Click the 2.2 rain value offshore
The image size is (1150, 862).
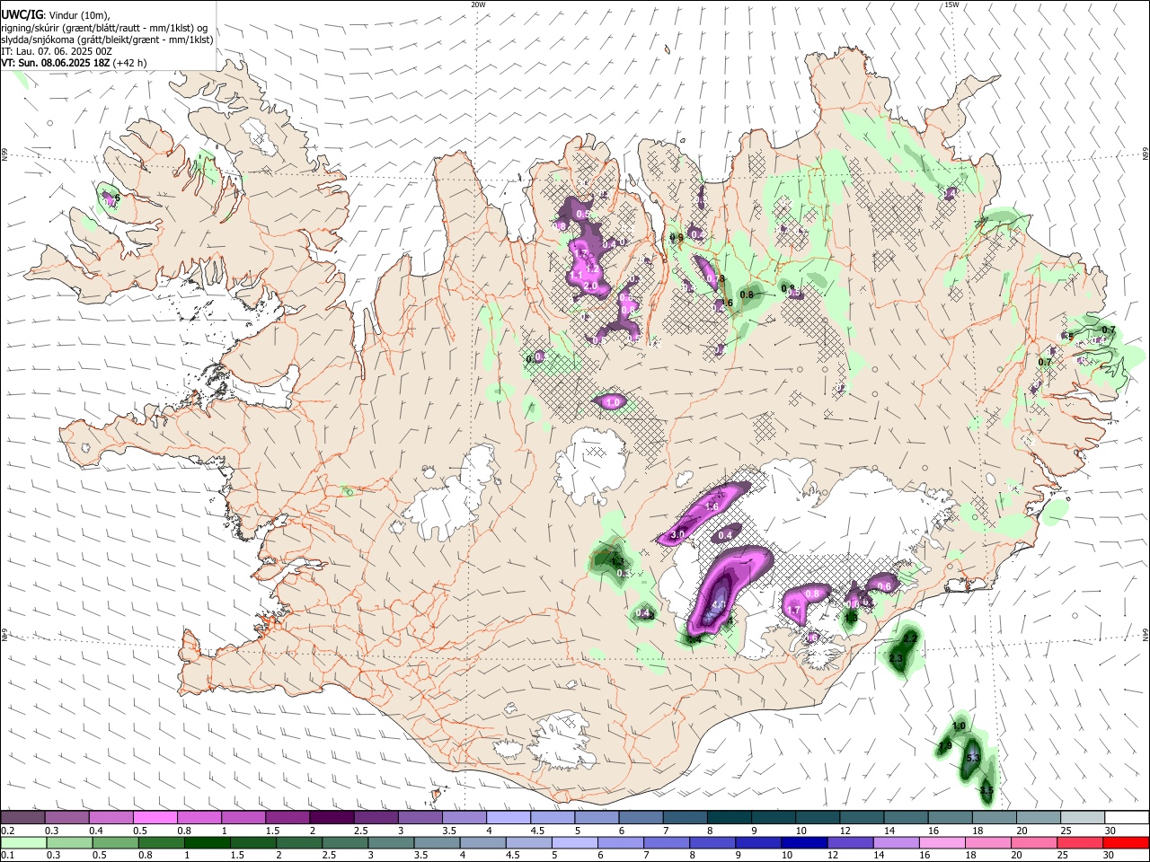click(910, 638)
